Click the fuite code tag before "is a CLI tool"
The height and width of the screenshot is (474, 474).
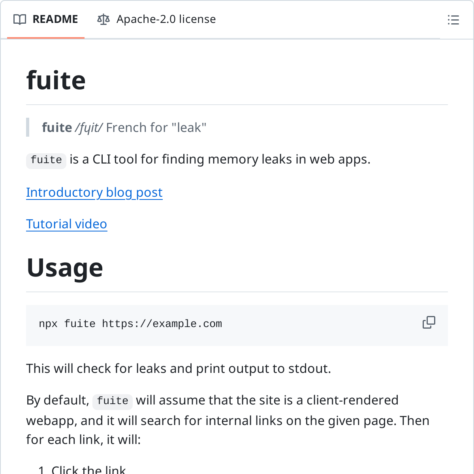[x=46, y=160]
